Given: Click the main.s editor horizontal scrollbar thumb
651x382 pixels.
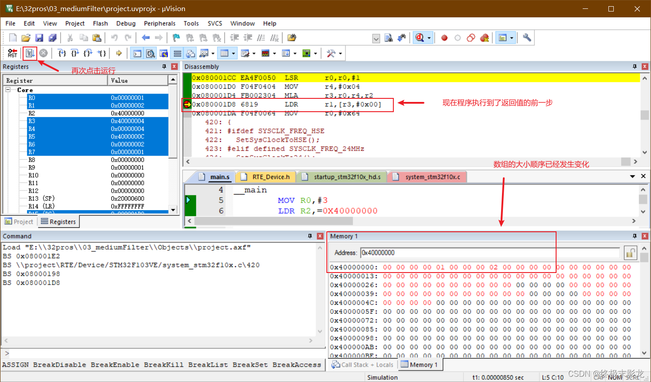Looking at the screenshot, I should click(x=274, y=221).
